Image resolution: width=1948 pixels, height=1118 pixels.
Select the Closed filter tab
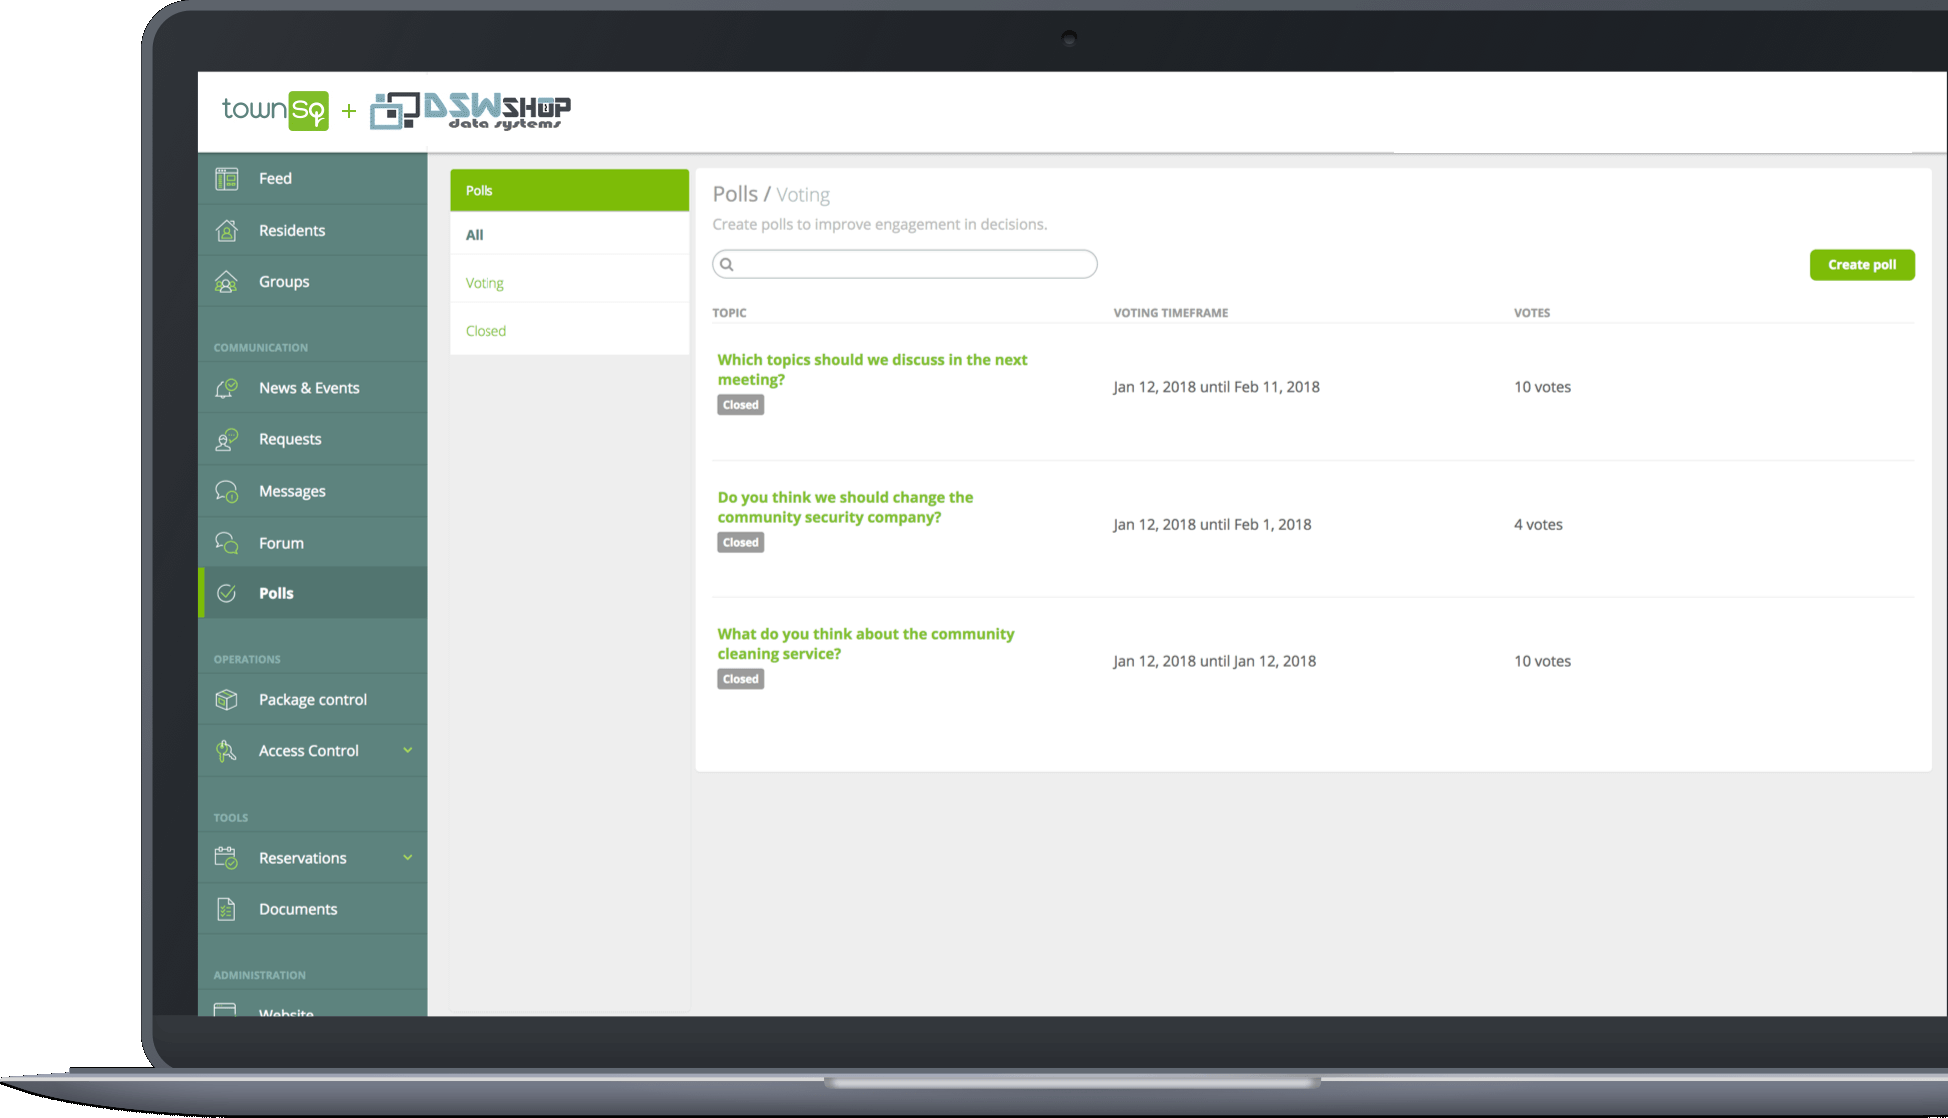[x=485, y=331]
